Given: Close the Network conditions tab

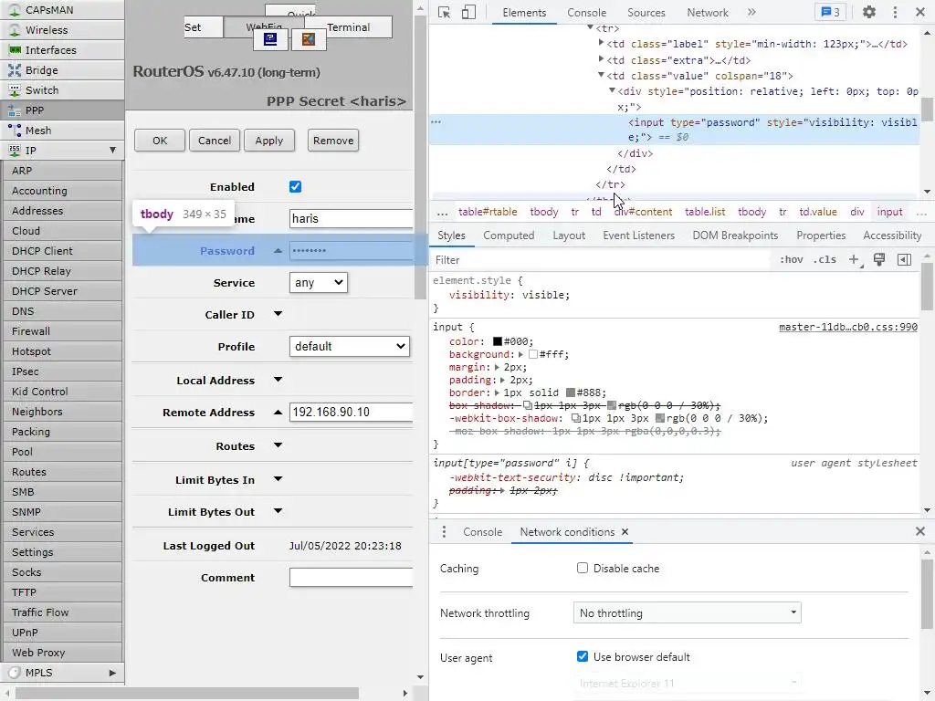Looking at the screenshot, I should click(x=625, y=532).
